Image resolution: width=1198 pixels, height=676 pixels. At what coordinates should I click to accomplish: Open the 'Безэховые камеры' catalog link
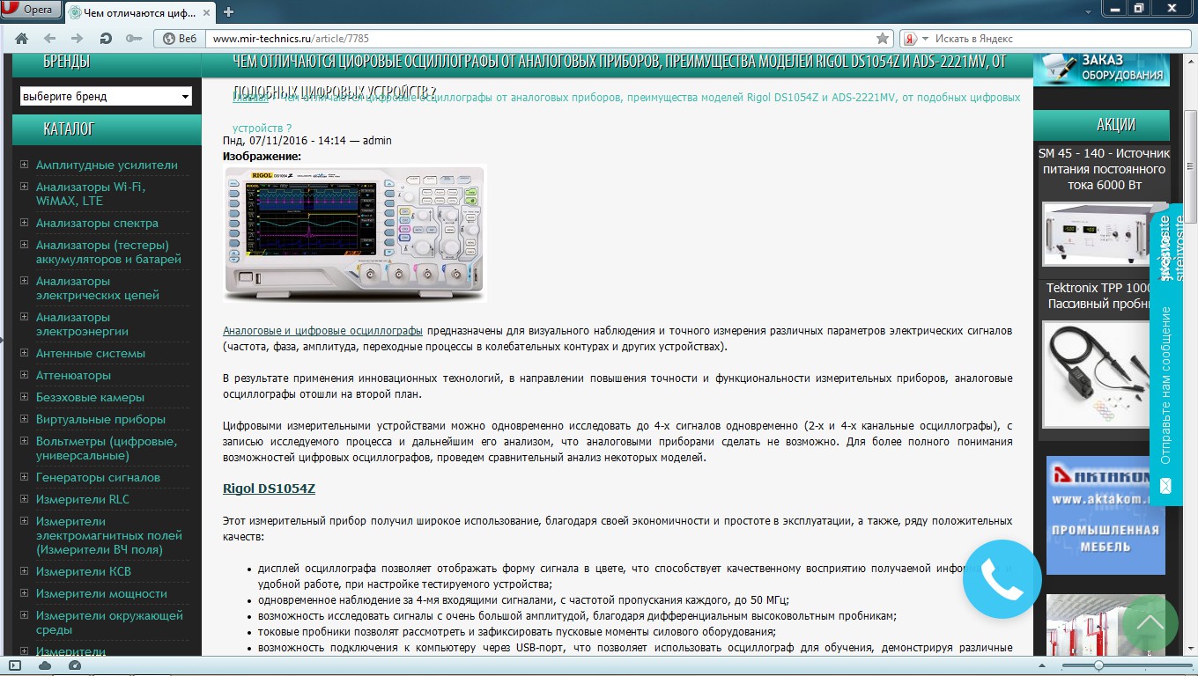(x=90, y=397)
